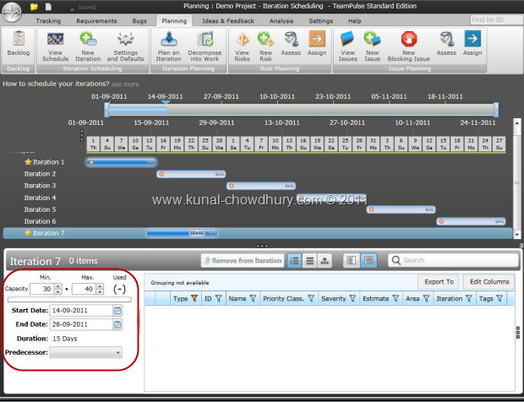
Task: Open Settings and Defaults
Action: pos(125,39)
